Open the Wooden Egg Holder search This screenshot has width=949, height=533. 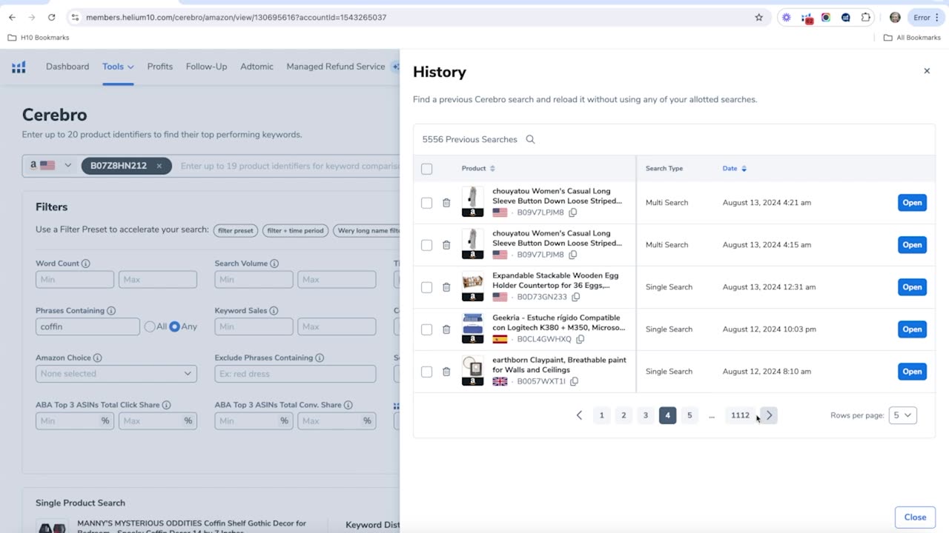click(x=912, y=287)
